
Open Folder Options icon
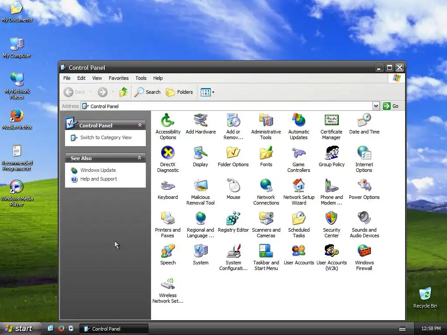[233, 157]
